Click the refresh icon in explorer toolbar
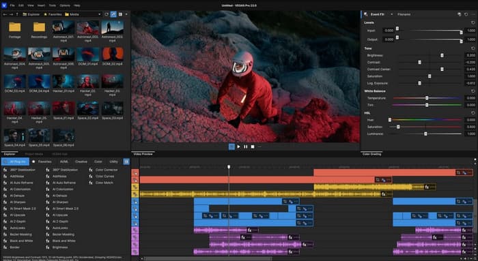 tap(107, 14)
